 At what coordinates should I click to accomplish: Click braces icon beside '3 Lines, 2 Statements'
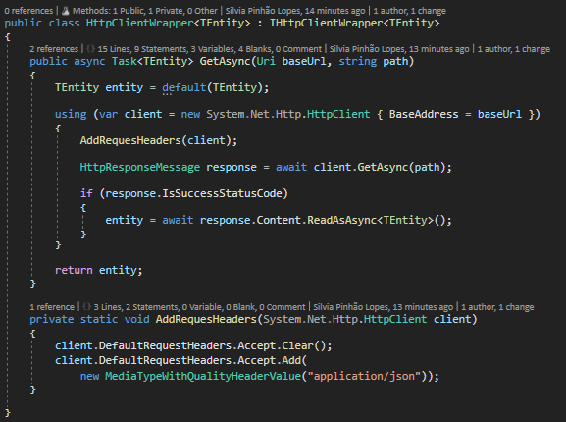click(x=87, y=307)
